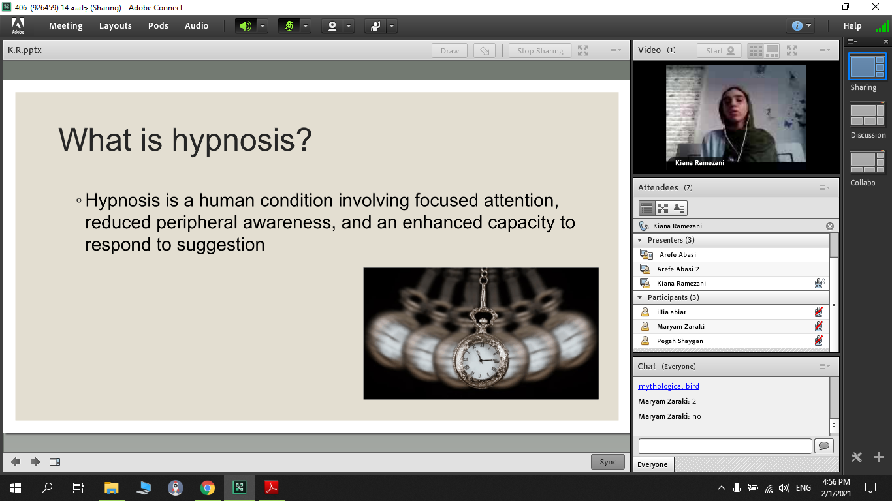Open the Layouts menu

click(x=115, y=26)
